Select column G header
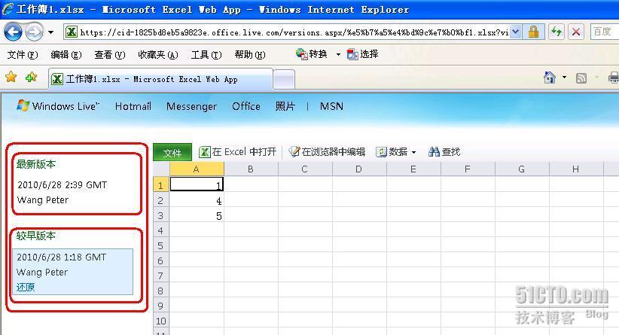This screenshot has width=619, height=335. (x=522, y=169)
